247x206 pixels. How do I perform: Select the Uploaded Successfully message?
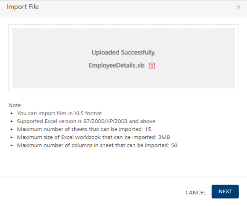click(124, 52)
